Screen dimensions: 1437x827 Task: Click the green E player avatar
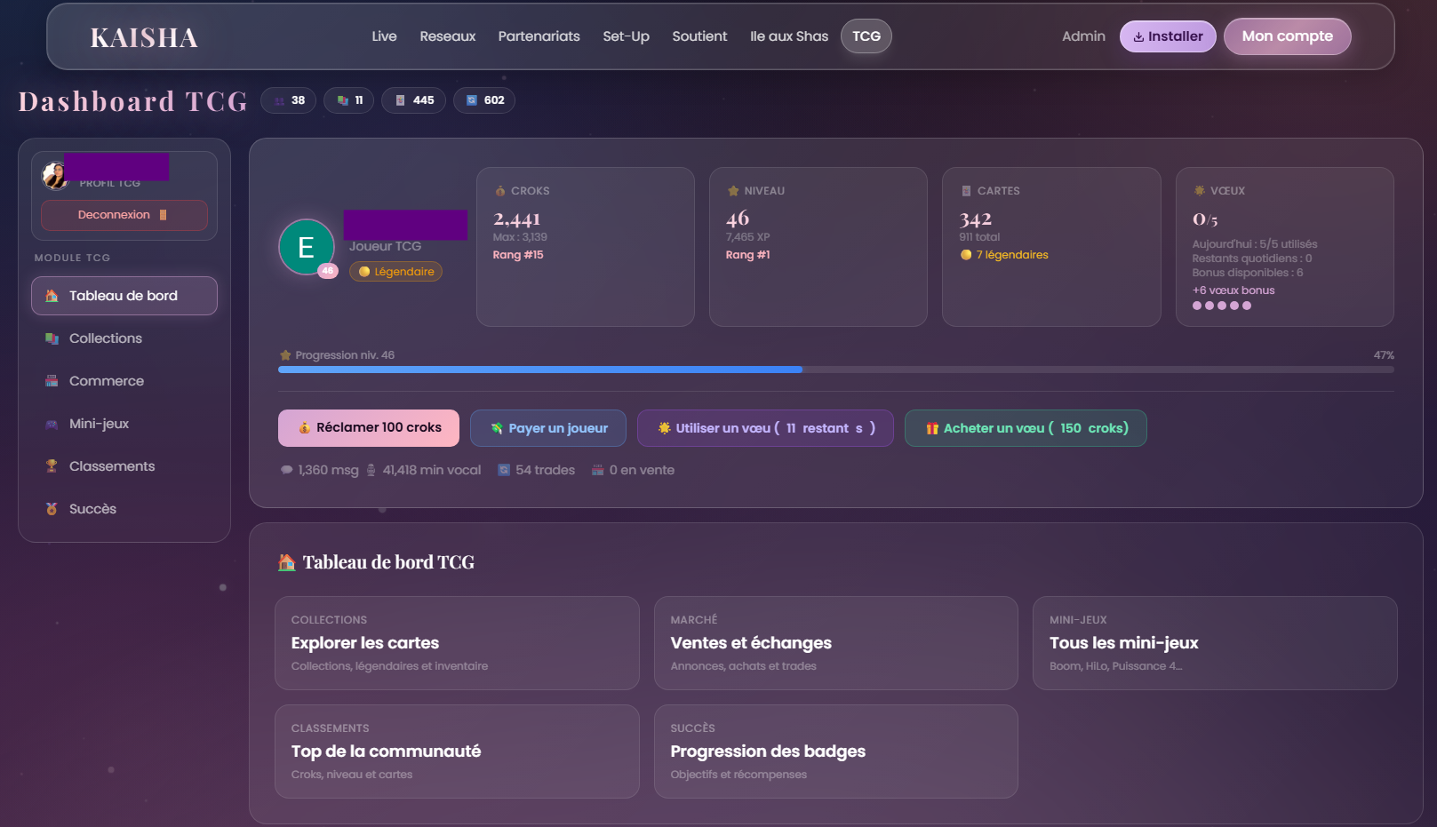[x=307, y=247]
